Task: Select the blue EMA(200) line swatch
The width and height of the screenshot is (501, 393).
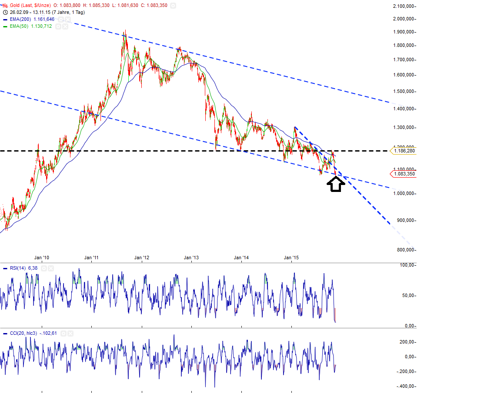Action: [x=4, y=19]
